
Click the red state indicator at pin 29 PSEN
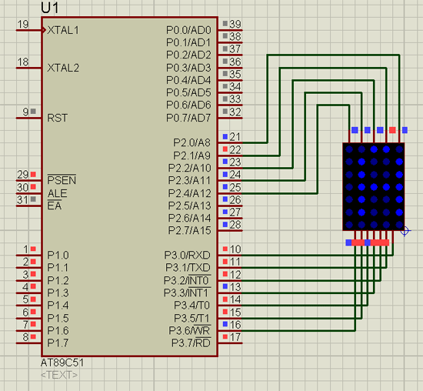33,175
